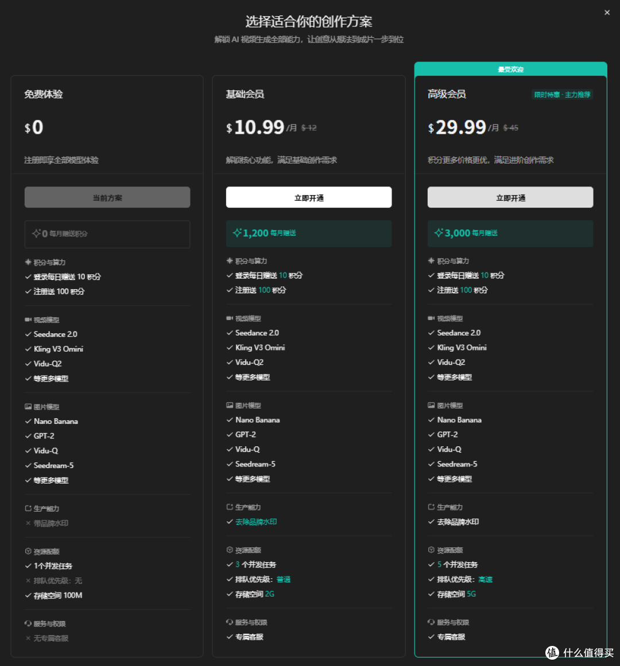
Task: Click 排队优先级：普通 row
Action: (x=258, y=579)
